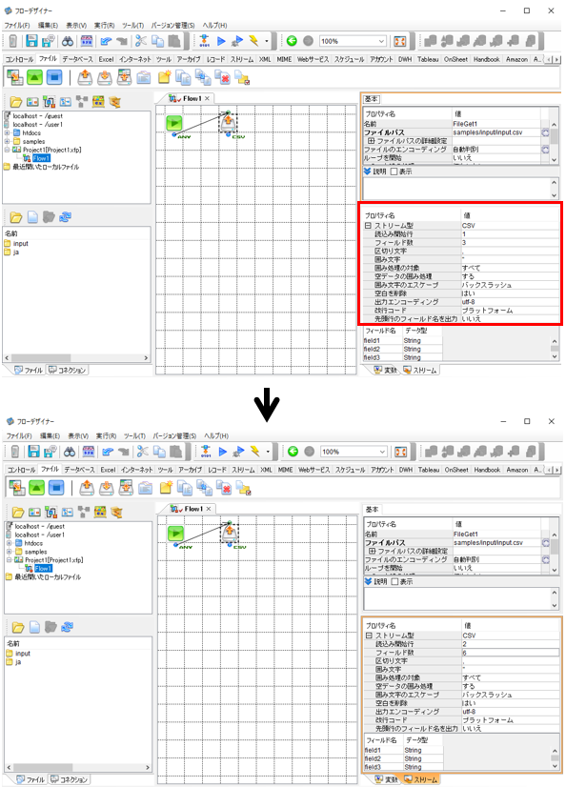
Task: Toggle the 表示 checkbox in the upper window
Action: click(394, 172)
